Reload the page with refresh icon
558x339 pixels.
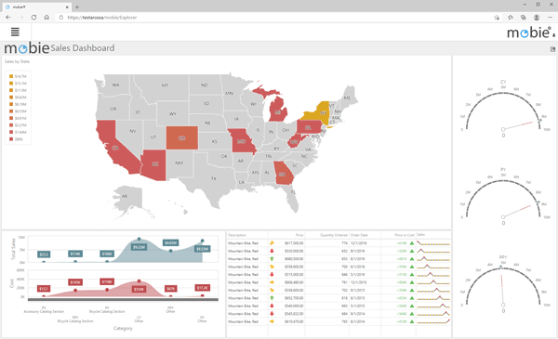tap(33, 17)
